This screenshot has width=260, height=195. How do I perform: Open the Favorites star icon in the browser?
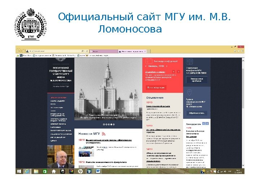239,51
